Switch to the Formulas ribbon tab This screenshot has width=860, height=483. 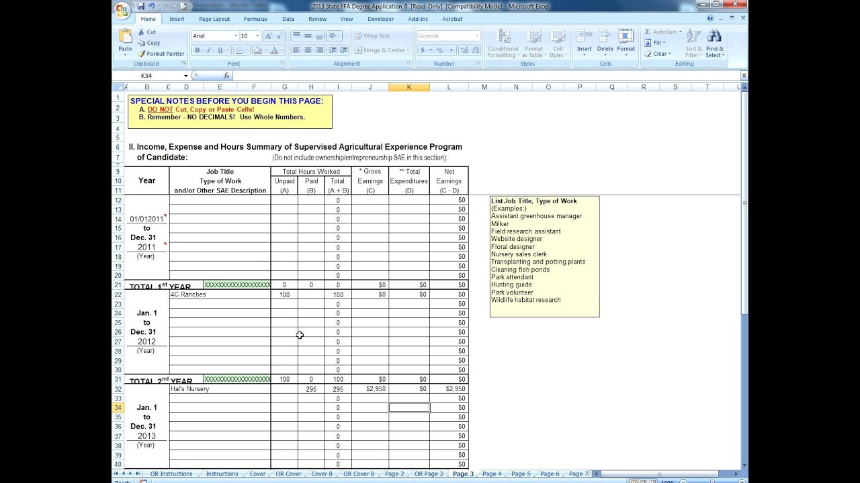255,19
